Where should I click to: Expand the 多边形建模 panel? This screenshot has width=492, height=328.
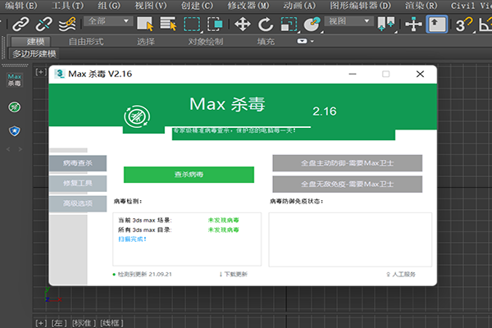34,54
